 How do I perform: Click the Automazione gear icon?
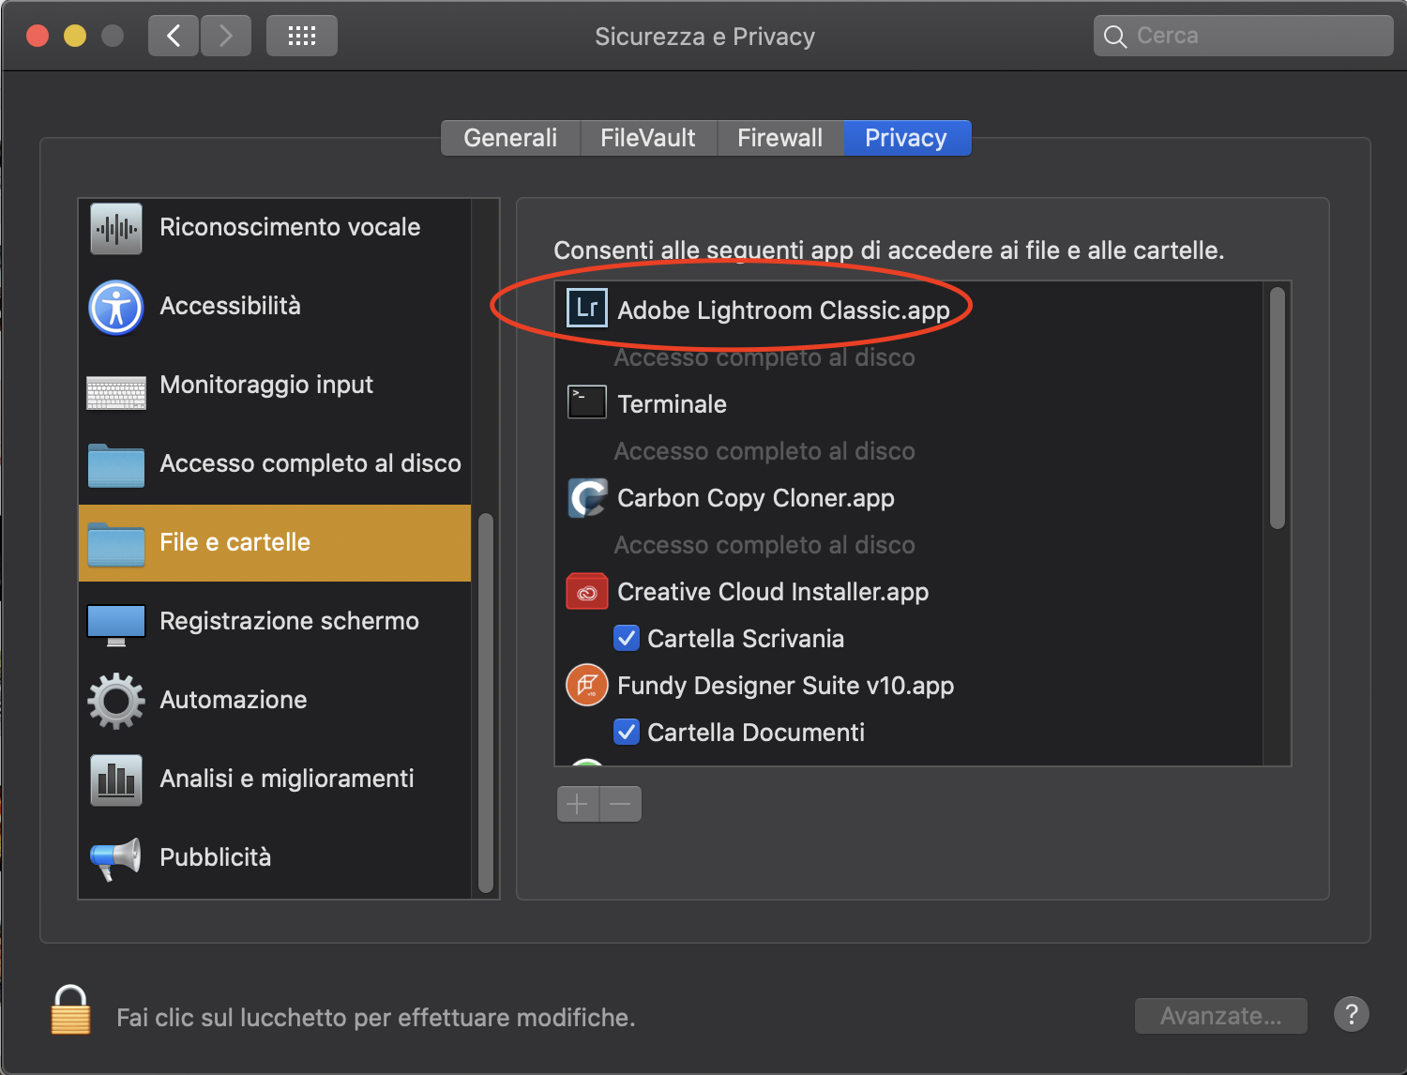[x=116, y=701]
